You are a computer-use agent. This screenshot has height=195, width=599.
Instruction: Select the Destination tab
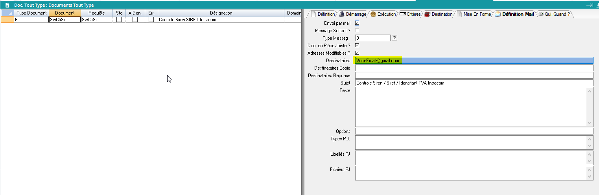click(x=439, y=14)
